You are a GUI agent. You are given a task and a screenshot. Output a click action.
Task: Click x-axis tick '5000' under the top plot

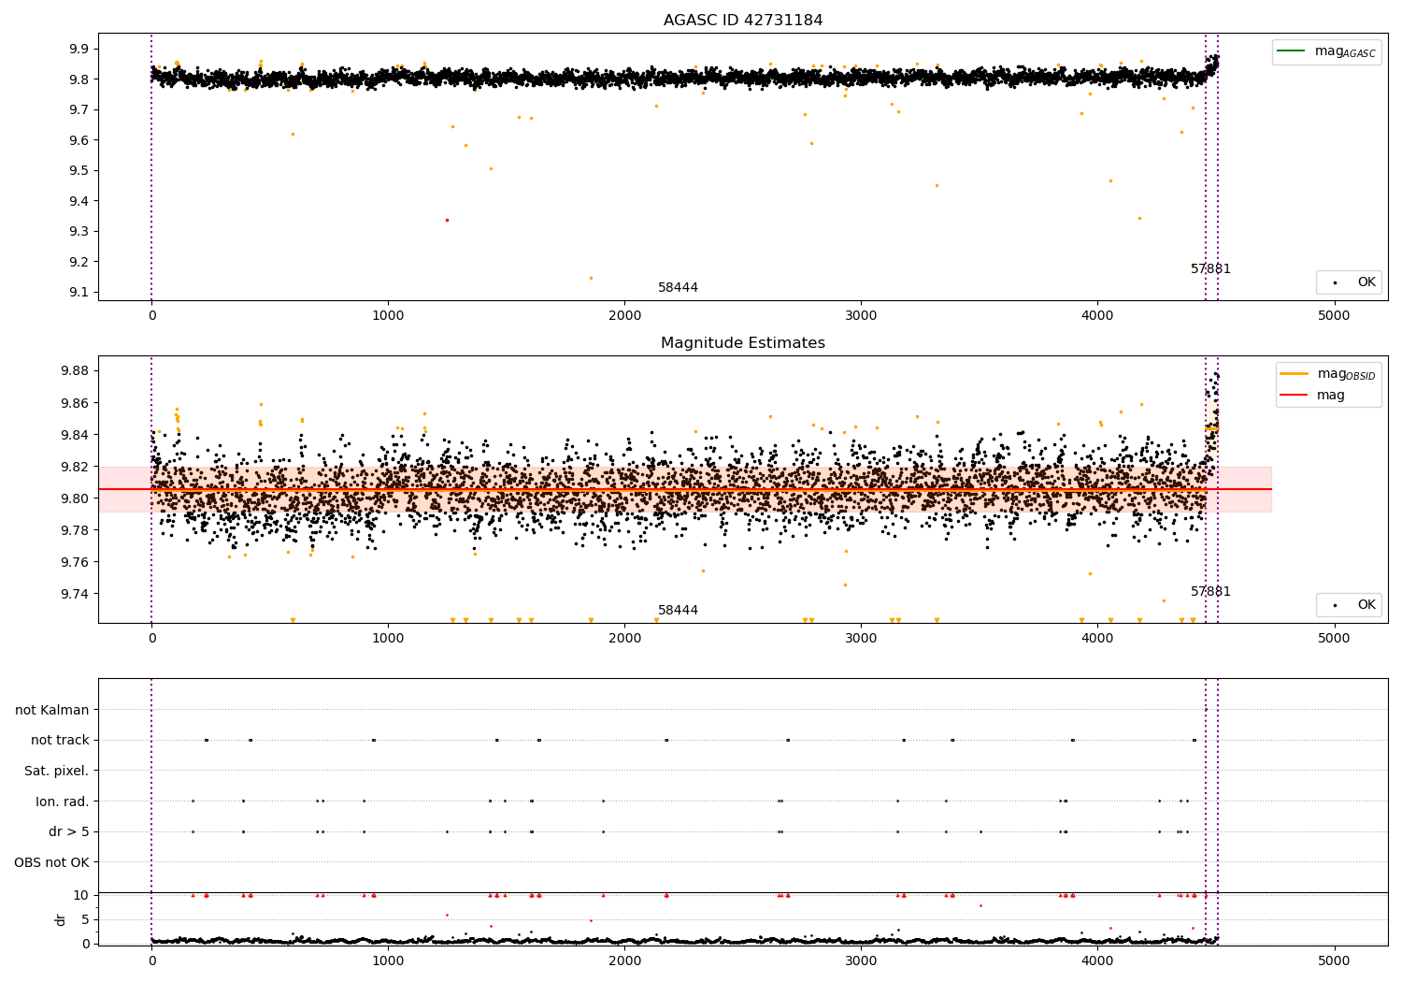point(1334,316)
